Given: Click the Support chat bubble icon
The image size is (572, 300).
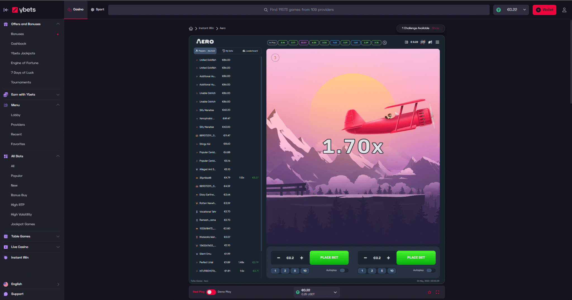Looking at the screenshot, I should tap(6, 294).
